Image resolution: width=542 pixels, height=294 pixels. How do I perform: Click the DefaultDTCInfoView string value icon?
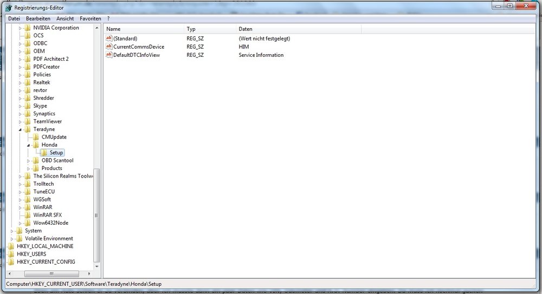109,55
